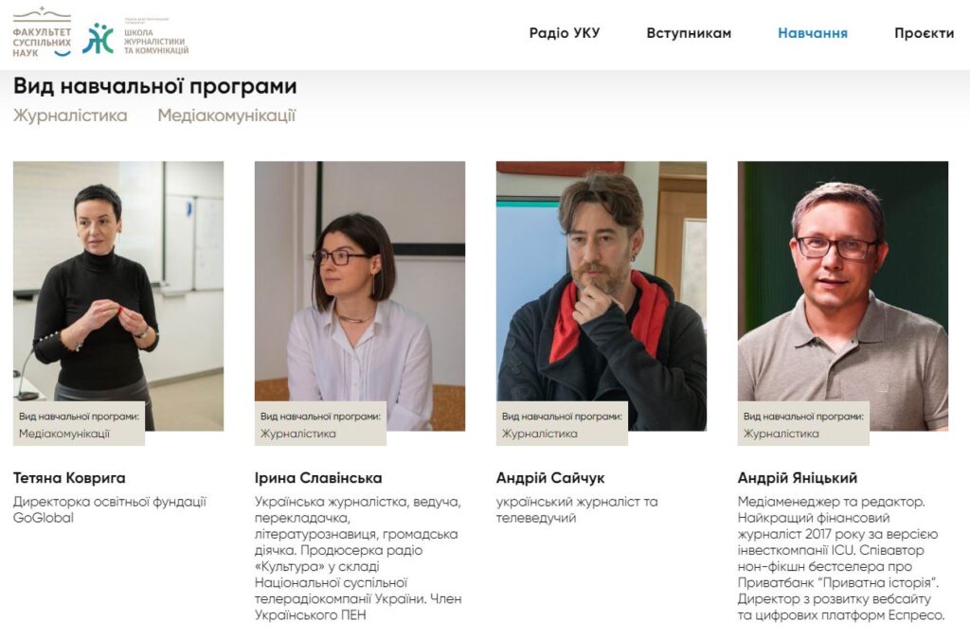Open the Радіо УКУ menu item
Image resolution: width=970 pixels, height=638 pixels.
tap(565, 33)
